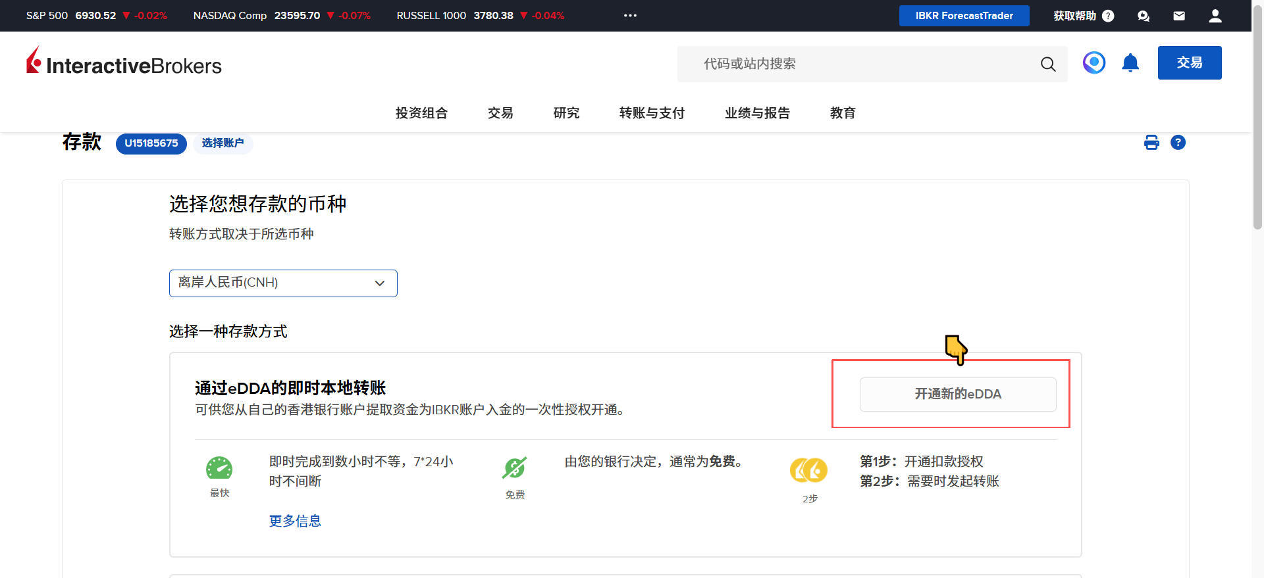Open the currency dropdown showing 离岸人民币(CNH)

tap(283, 283)
